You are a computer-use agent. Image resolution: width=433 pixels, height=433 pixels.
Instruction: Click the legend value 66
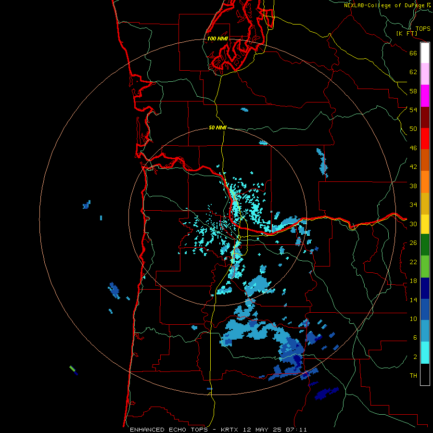[x=413, y=53]
